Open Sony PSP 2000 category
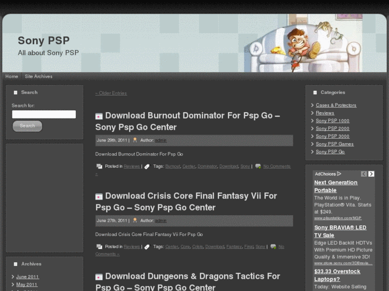 pyautogui.click(x=332, y=129)
